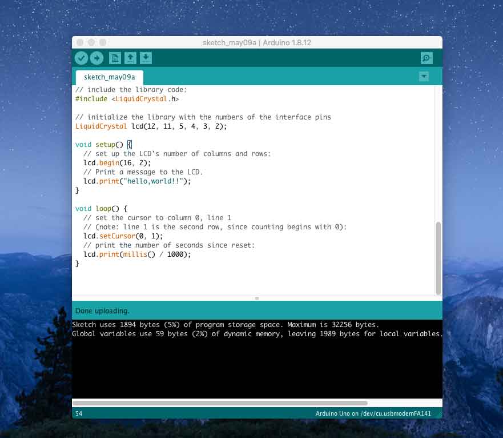Click the console horizontal scrollbar thumb
The width and height of the screenshot is (503, 438).
pyautogui.click(x=220, y=403)
